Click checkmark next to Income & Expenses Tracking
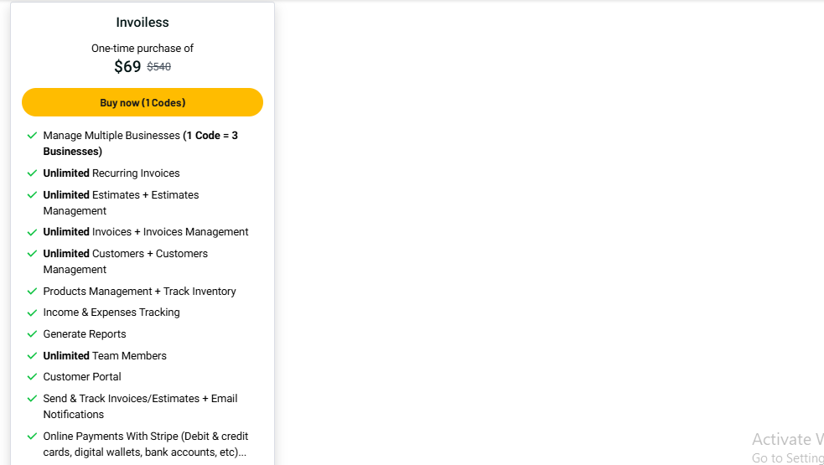824x465 pixels. click(x=32, y=313)
